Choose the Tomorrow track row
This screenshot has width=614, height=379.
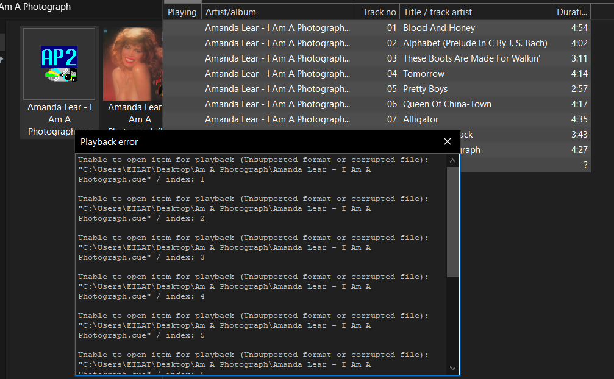[424, 74]
